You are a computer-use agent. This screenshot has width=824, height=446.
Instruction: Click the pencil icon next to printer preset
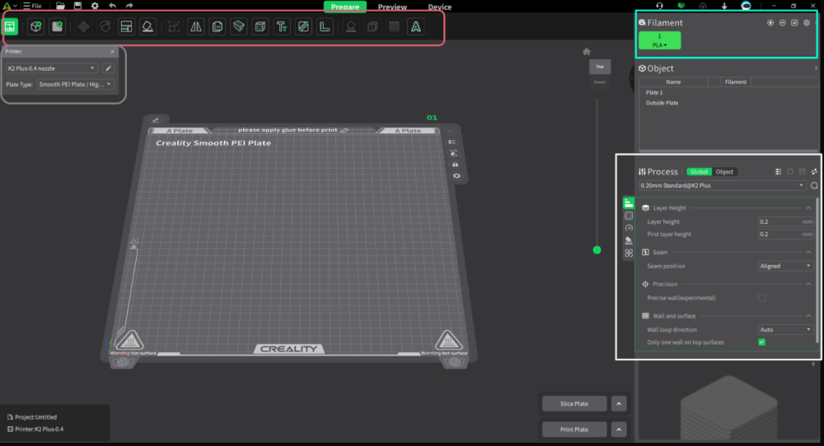pyautogui.click(x=108, y=68)
